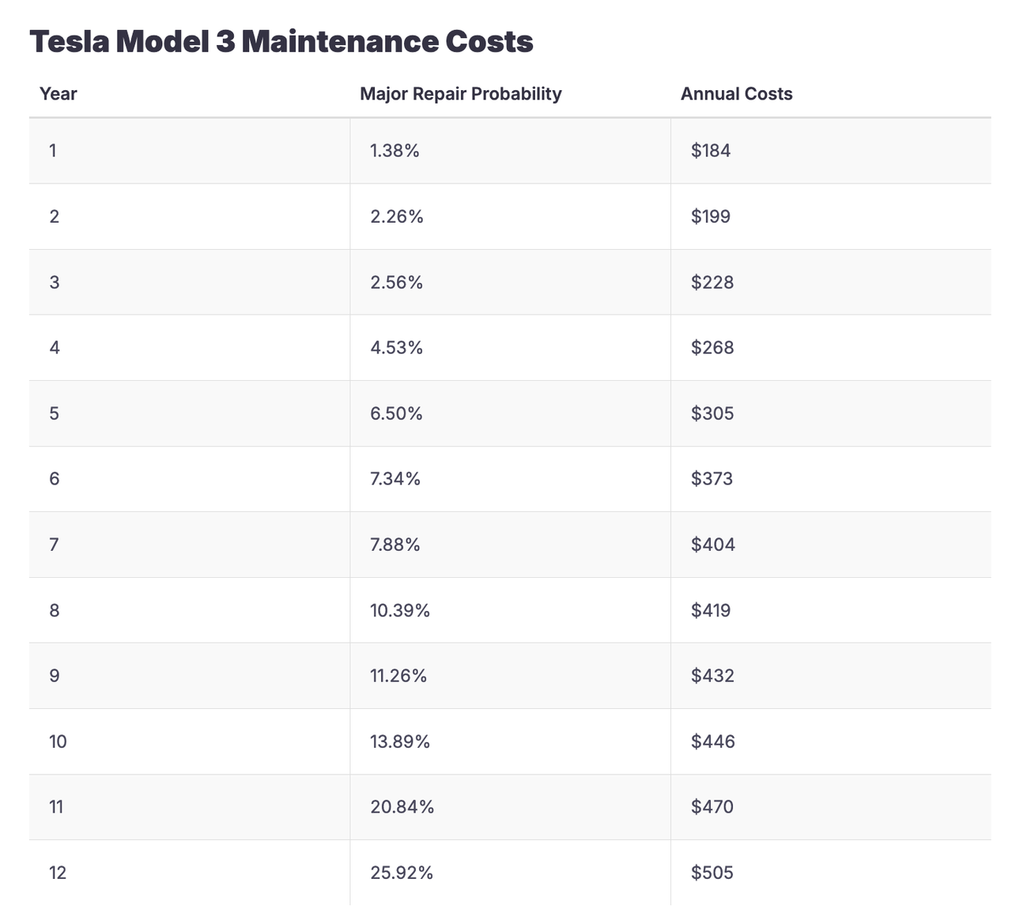Select the 4.53% repair probability cell
Screen dimensions: 1012x924
[x=397, y=348]
